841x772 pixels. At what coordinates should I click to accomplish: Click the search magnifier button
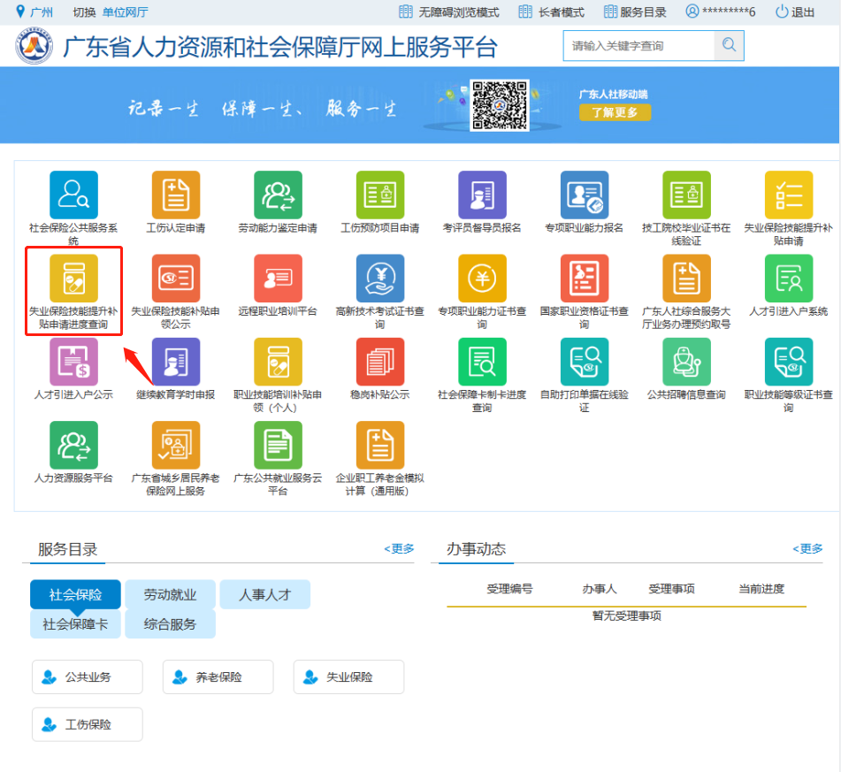[x=729, y=46]
